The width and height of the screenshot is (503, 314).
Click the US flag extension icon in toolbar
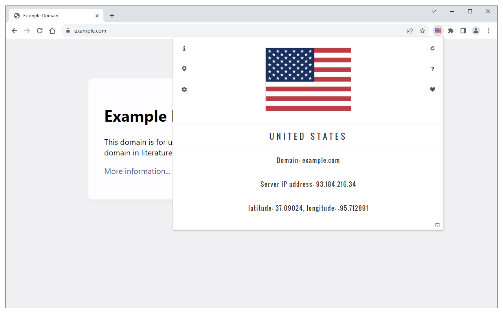click(438, 30)
